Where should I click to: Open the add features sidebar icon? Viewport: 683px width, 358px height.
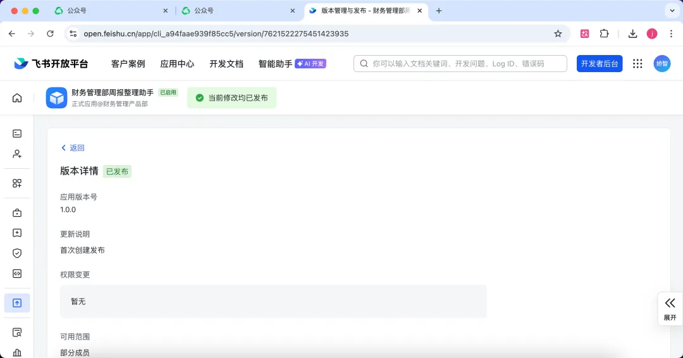(17, 183)
